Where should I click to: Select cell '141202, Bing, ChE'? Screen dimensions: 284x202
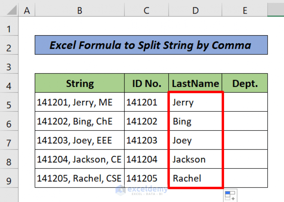click(x=80, y=121)
